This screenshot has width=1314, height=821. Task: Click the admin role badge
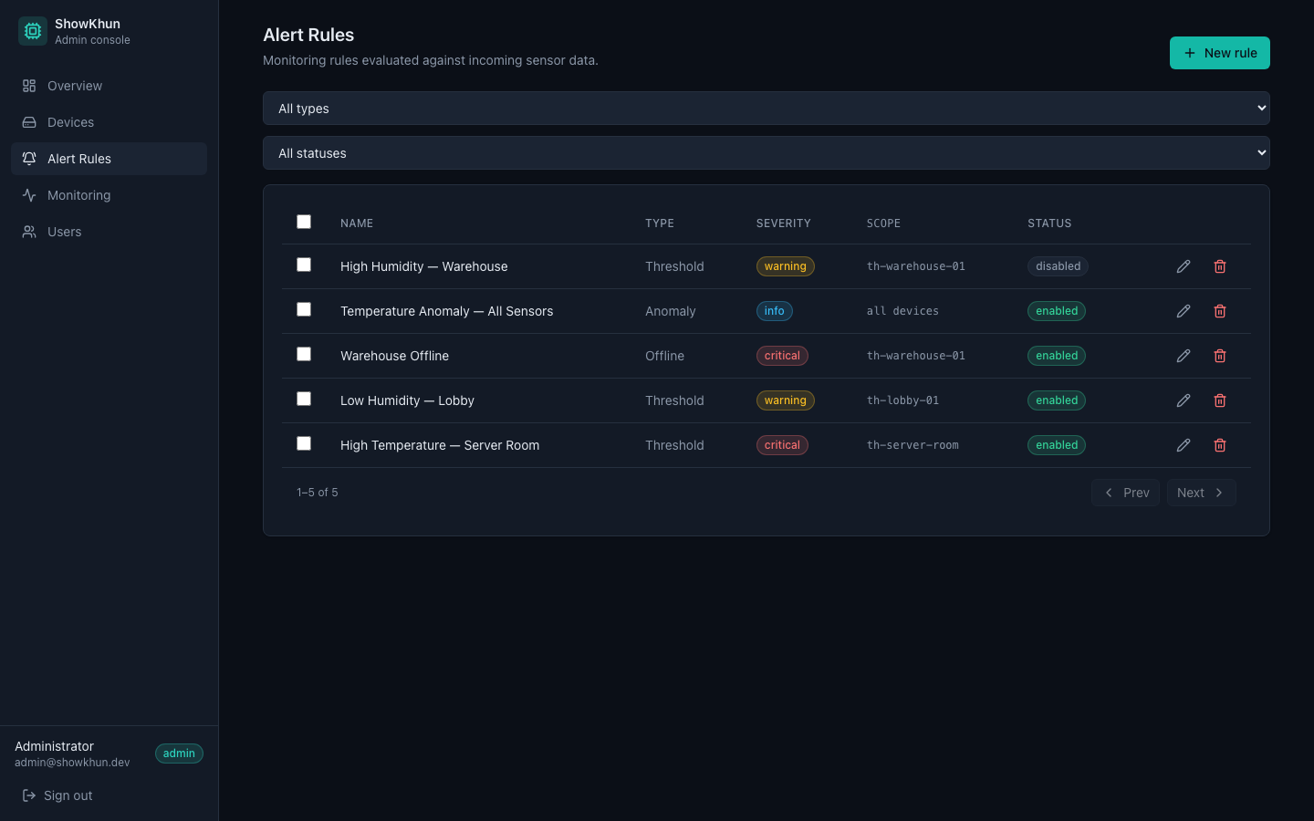(179, 753)
